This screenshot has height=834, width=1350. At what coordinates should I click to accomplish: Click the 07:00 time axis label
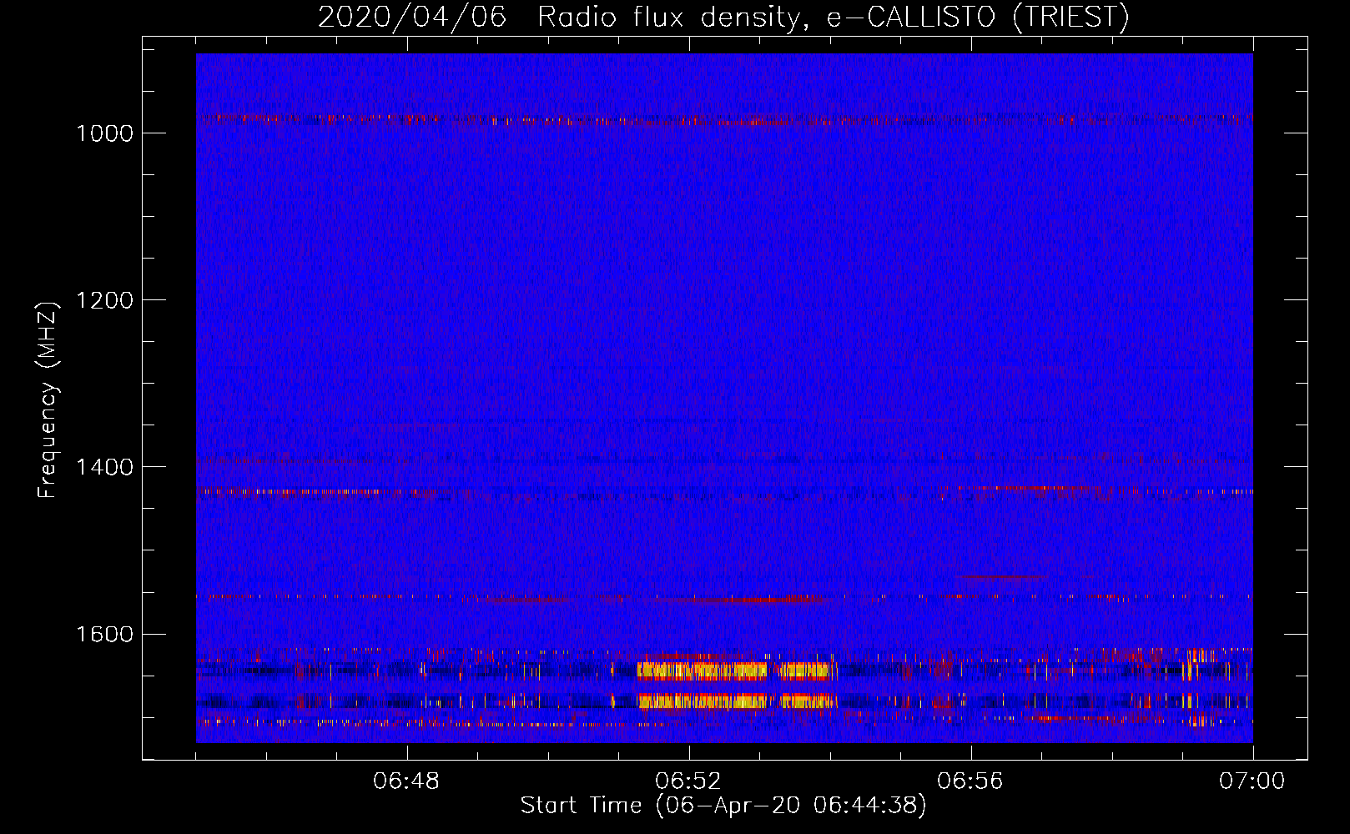point(1252,781)
